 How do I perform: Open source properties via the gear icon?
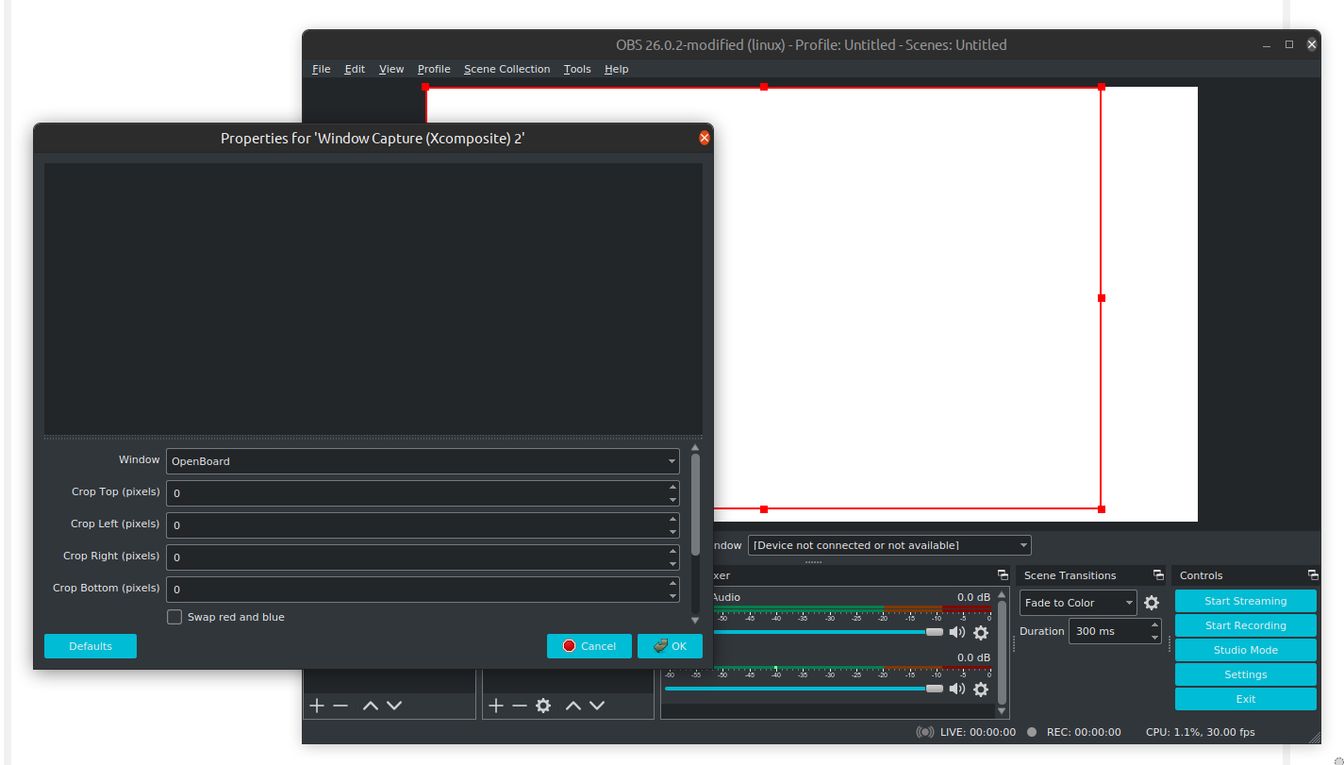point(543,705)
